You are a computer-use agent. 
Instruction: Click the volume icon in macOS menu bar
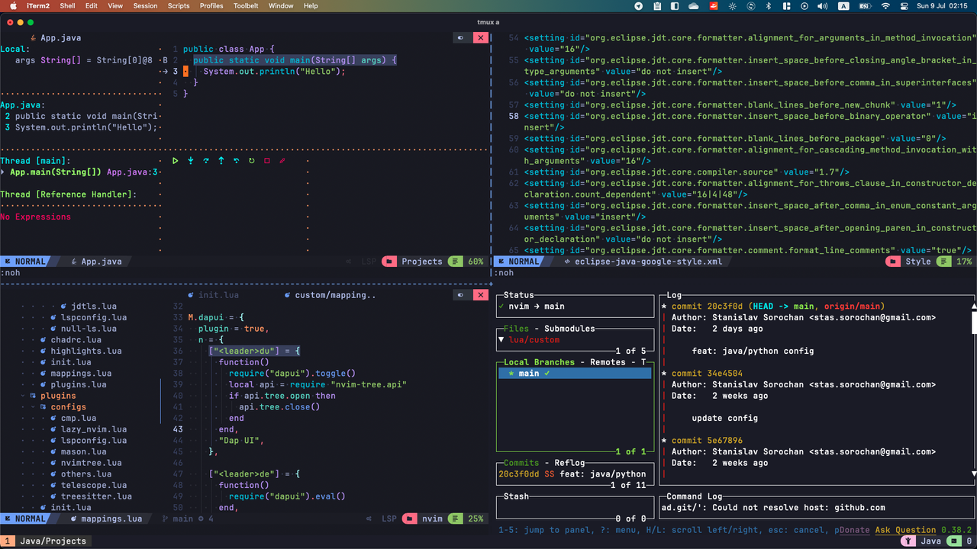pos(822,5)
